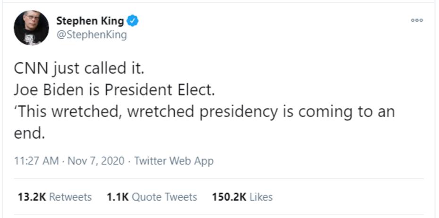This screenshot has width=439, height=218.
Task: Open the tweet's three-dot more menu
Action: 417,20
